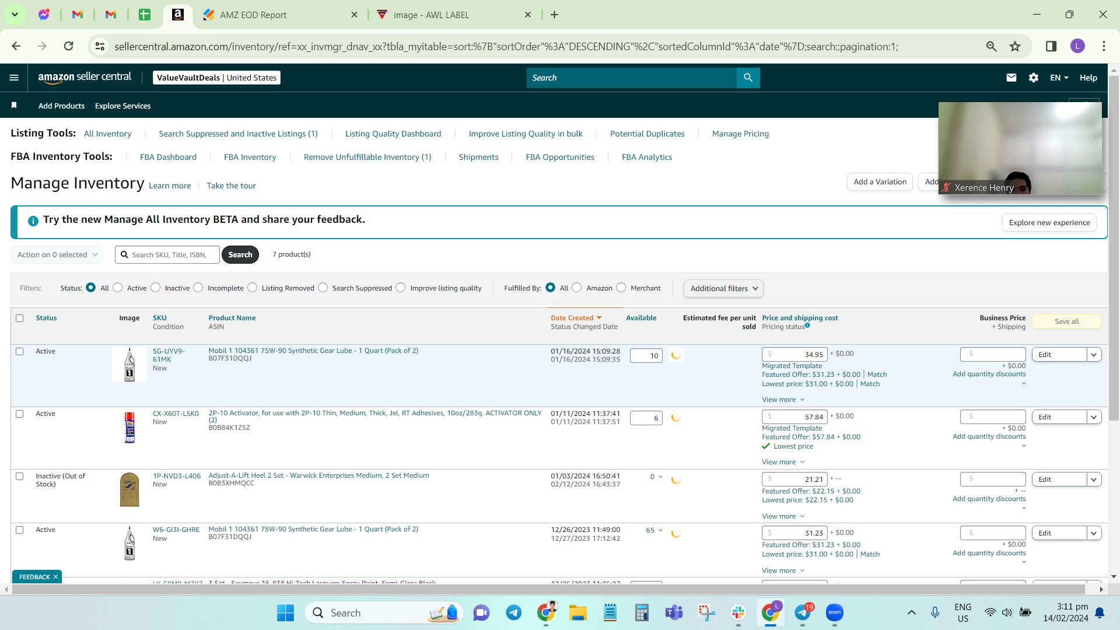Click the Add a Variation button
1120x630 pixels.
pyautogui.click(x=880, y=182)
